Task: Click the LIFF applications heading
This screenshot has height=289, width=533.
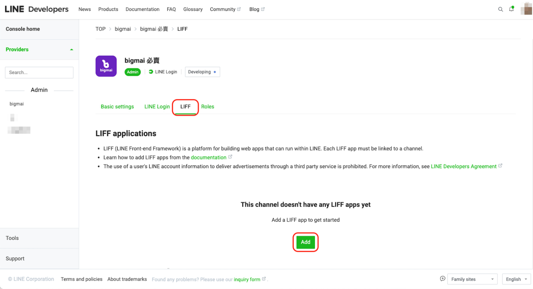Action: click(x=126, y=134)
